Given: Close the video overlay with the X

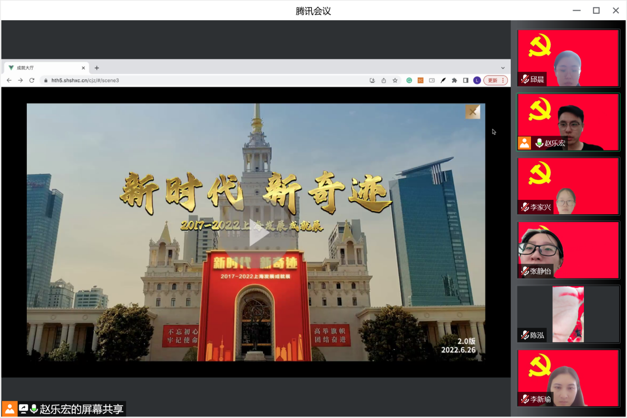Looking at the screenshot, I should click(473, 112).
